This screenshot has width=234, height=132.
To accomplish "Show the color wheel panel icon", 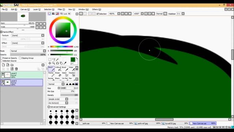I will click(49, 14).
